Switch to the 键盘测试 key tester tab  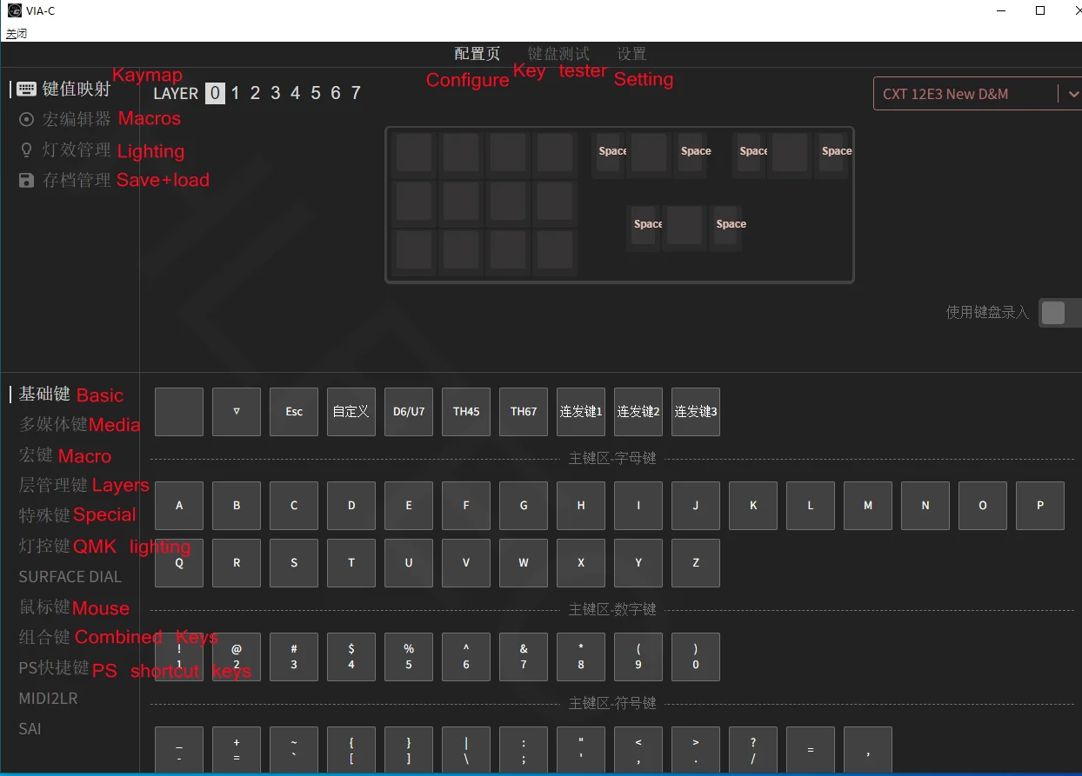click(x=558, y=54)
